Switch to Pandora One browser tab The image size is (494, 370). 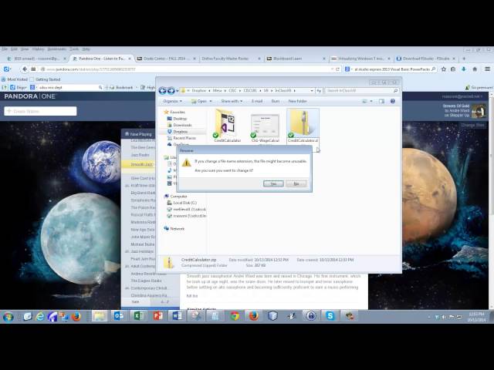click(101, 59)
